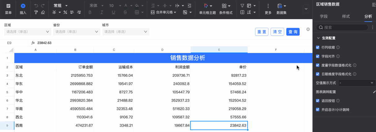The width and height of the screenshot is (376, 132).
Task: Toggle 开启总计/小计跳转 checkbox
Action: 318,109
